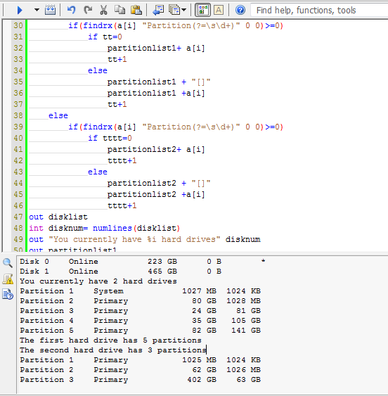
Task: Click line number 47 in the gutter
Action: click(x=18, y=217)
